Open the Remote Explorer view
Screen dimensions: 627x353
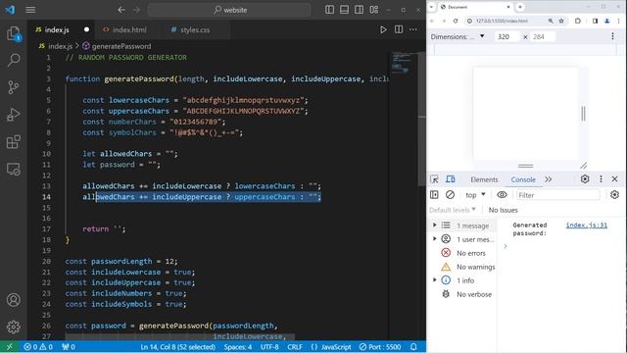pyautogui.click(x=13, y=170)
